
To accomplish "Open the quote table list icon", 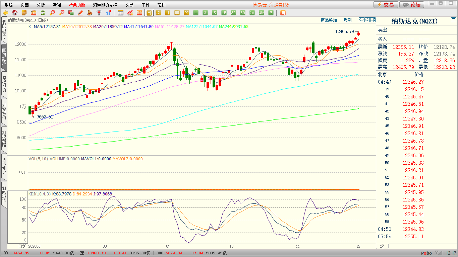I will (121, 13).
